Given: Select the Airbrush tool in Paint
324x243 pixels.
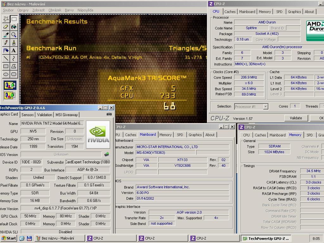Looking at the screenshot, I should tap(6, 50).
